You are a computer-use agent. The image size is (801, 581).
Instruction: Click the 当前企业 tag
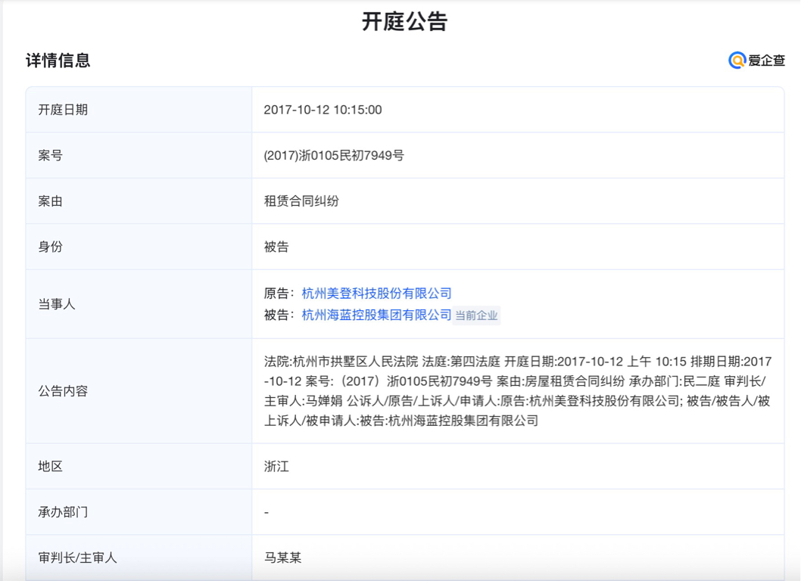[476, 315]
